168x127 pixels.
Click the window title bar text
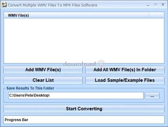(52, 5)
